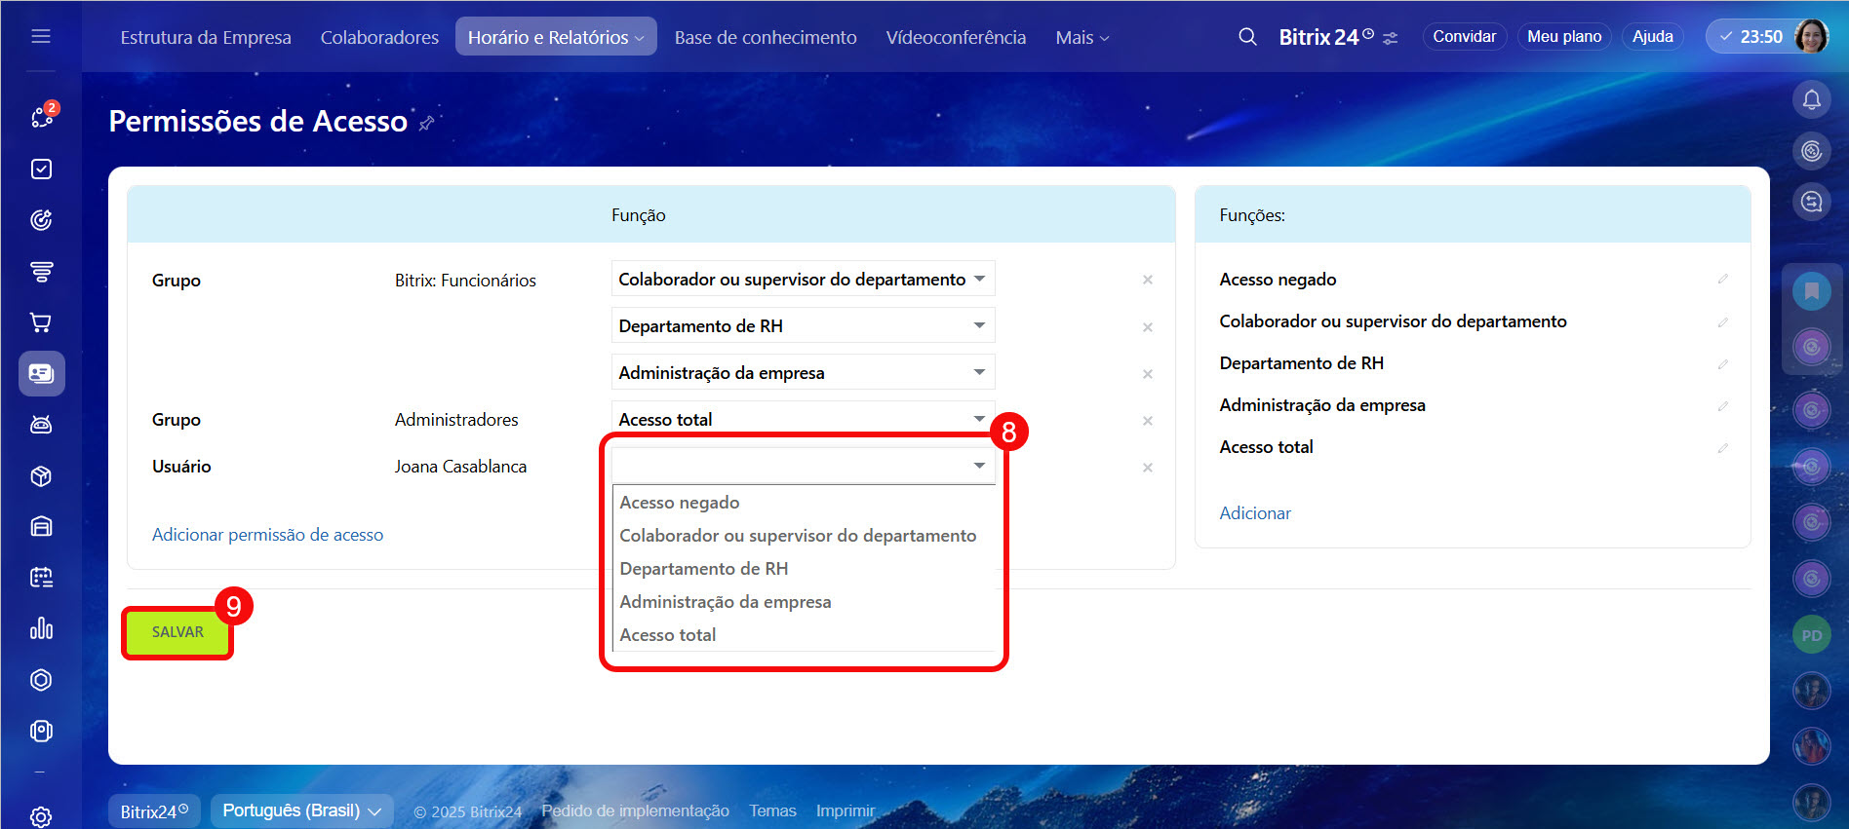Select Acesso total in the dropdown list
The image size is (1849, 829).
pos(668,635)
